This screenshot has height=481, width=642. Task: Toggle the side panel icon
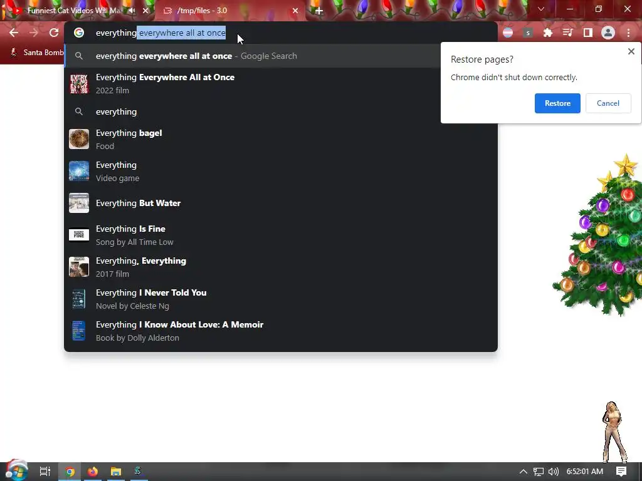coord(588,33)
